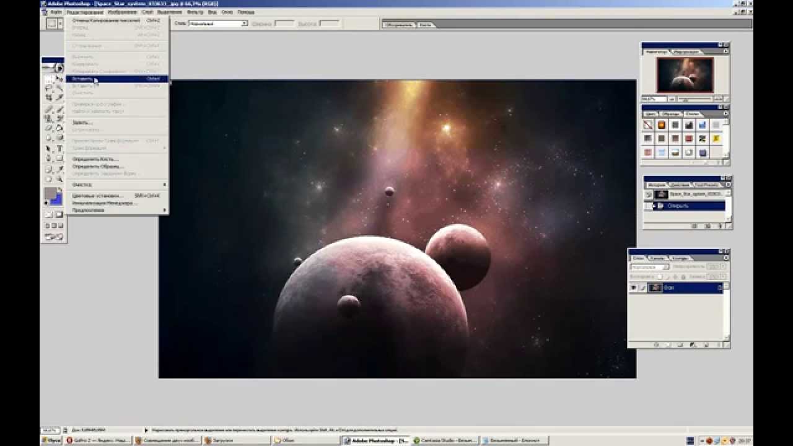Select the Crop tool

click(49, 97)
